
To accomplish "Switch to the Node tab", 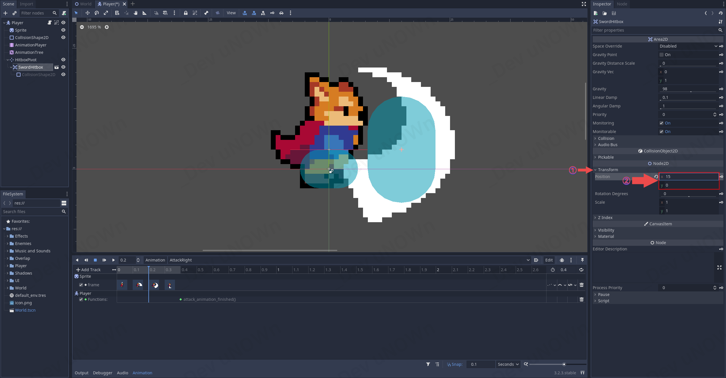I will [622, 4].
